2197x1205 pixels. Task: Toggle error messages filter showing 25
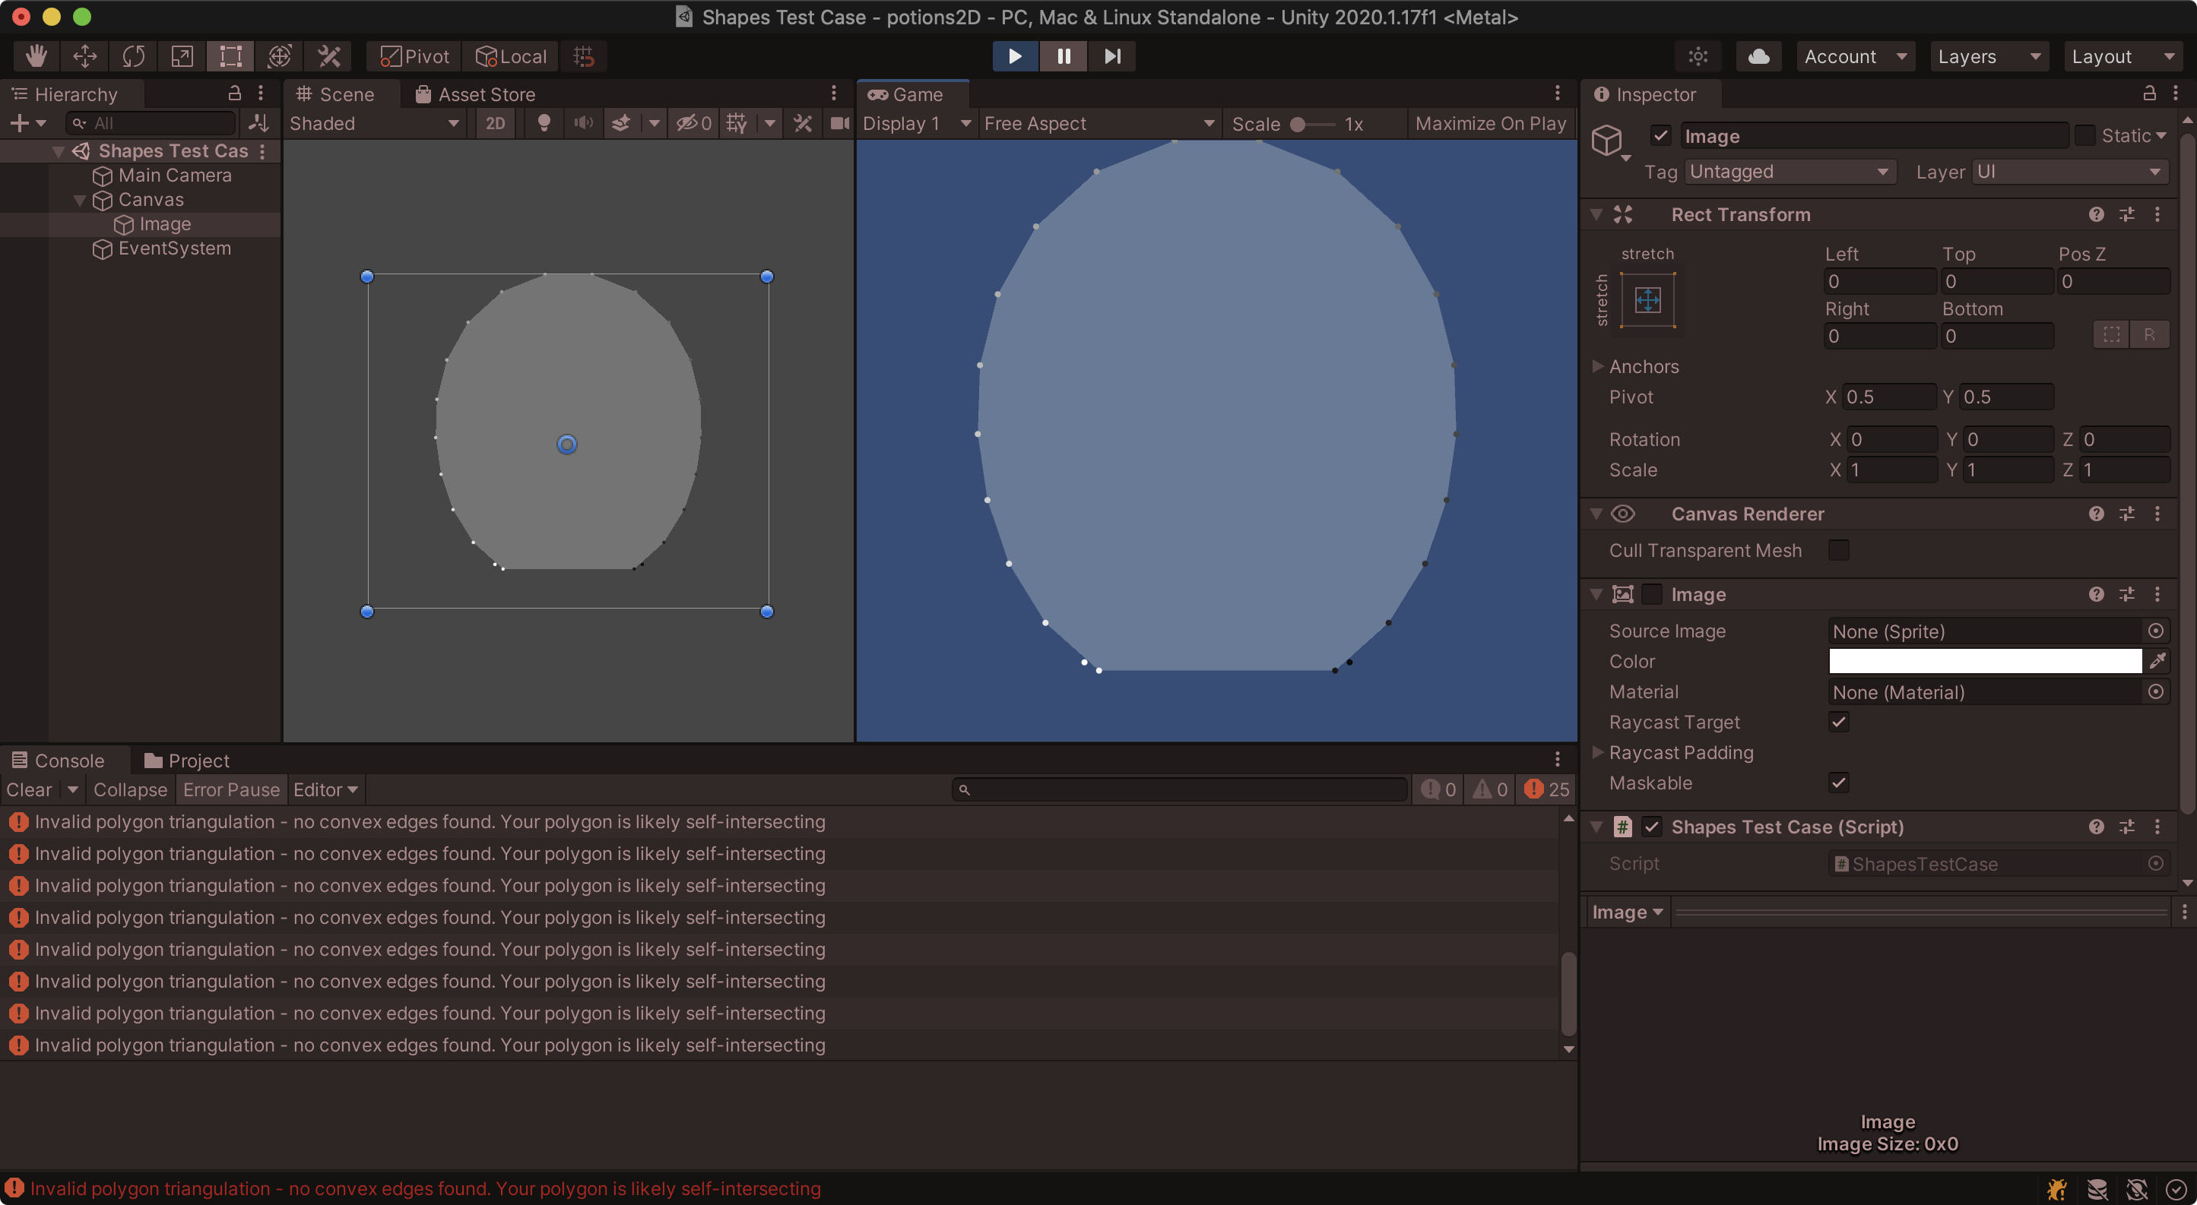1547,790
